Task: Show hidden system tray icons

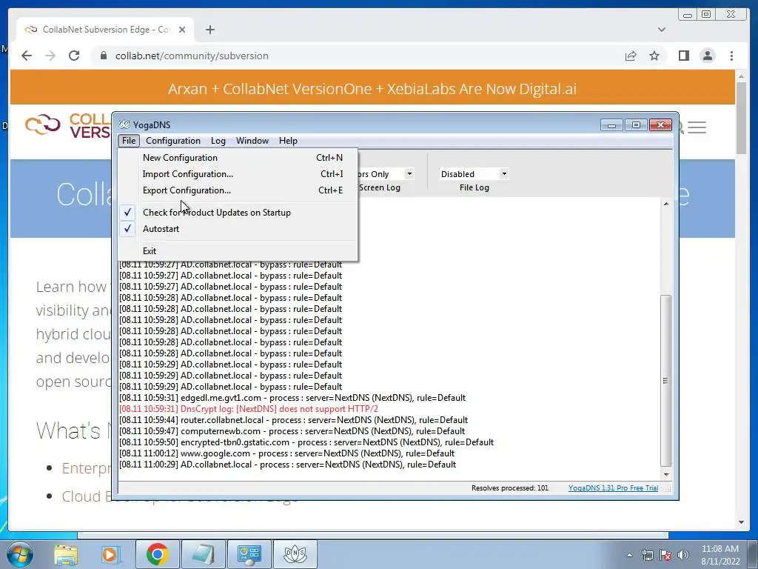Action: pyautogui.click(x=629, y=555)
